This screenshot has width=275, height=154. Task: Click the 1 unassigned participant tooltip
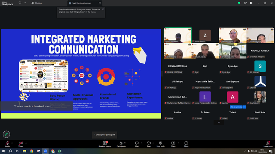(105, 135)
